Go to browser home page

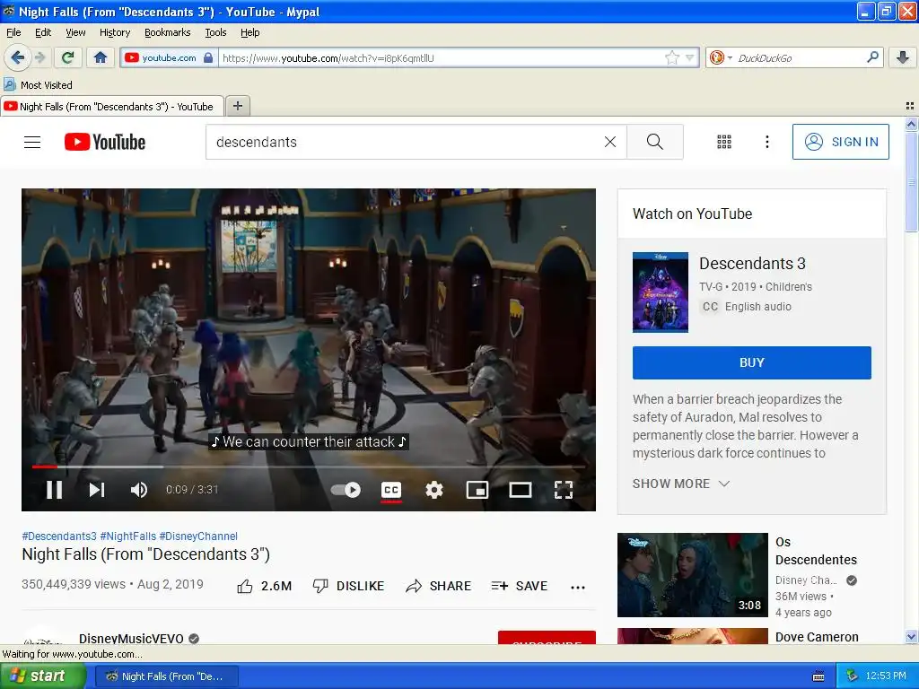point(101,57)
